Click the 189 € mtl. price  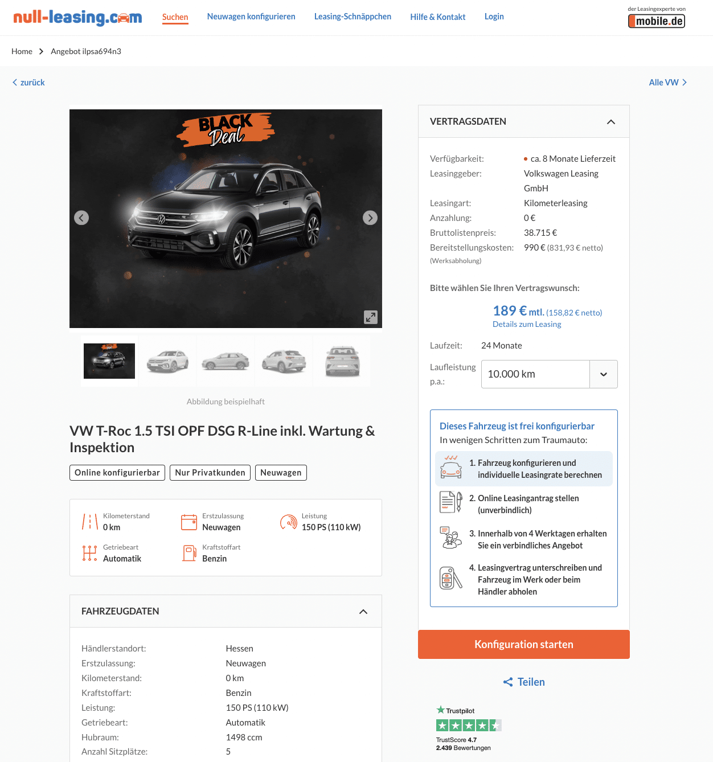518,311
